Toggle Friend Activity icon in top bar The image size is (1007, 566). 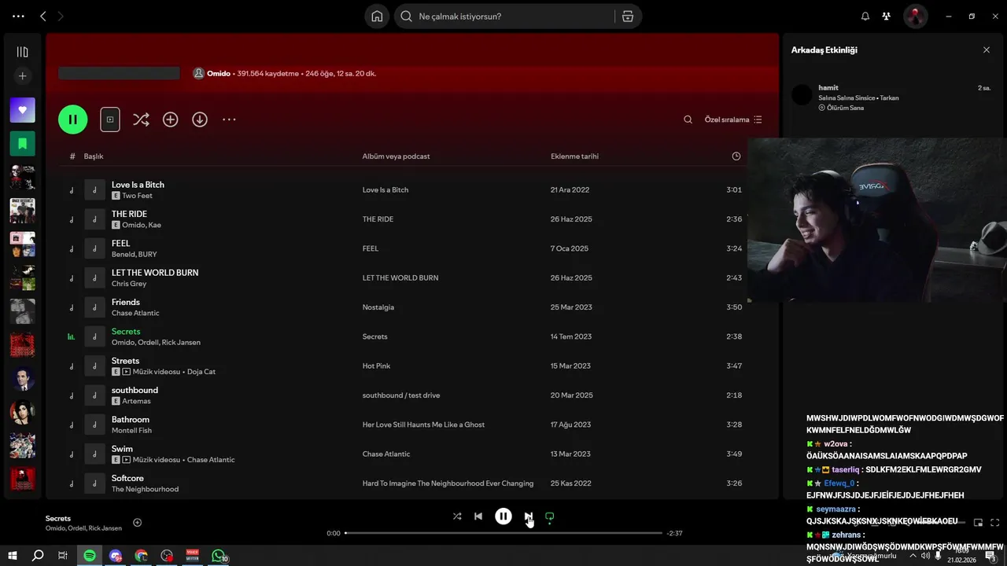(x=887, y=17)
